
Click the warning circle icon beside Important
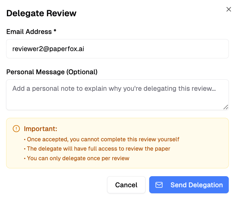pyautogui.click(x=16, y=129)
